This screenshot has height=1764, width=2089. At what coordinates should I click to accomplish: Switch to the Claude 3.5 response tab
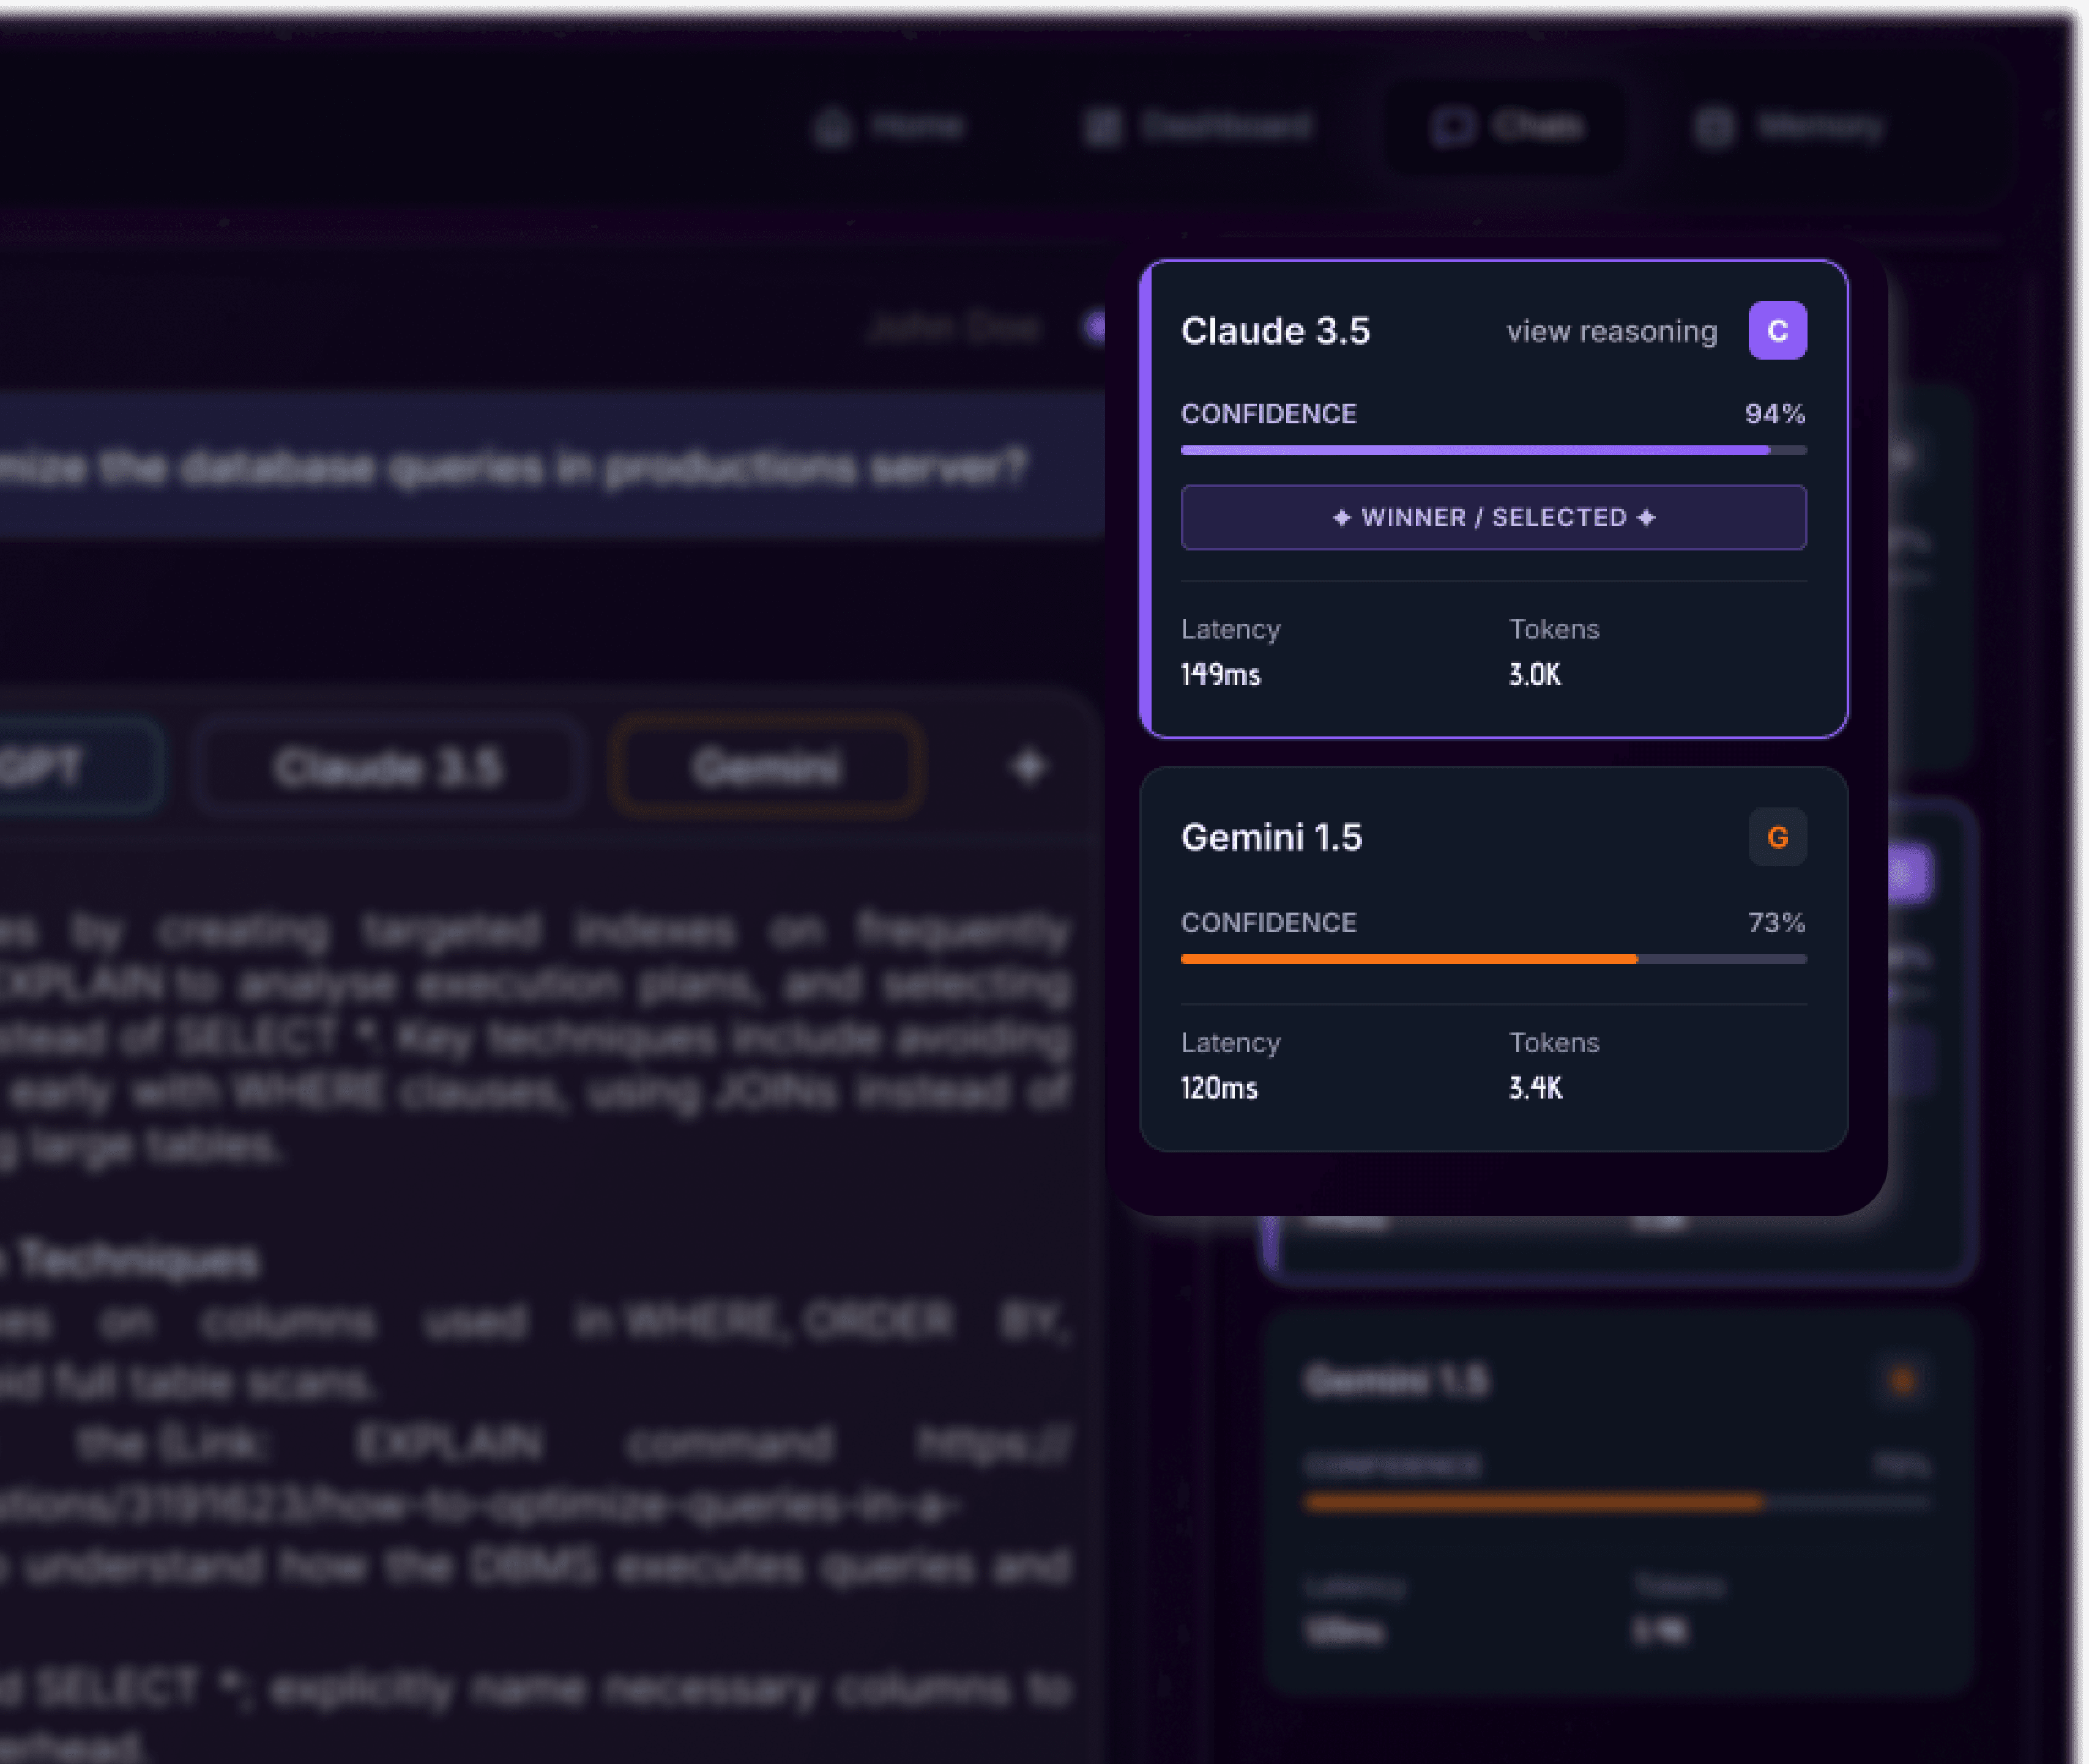pyautogui.click(x=388, y=767)
